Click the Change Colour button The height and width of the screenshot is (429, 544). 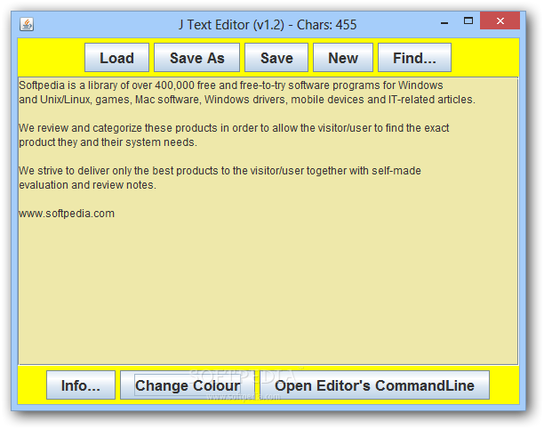pos(188,385)
